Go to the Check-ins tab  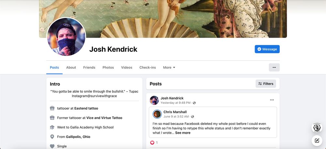pyautogui.click(x=147, y=67)
